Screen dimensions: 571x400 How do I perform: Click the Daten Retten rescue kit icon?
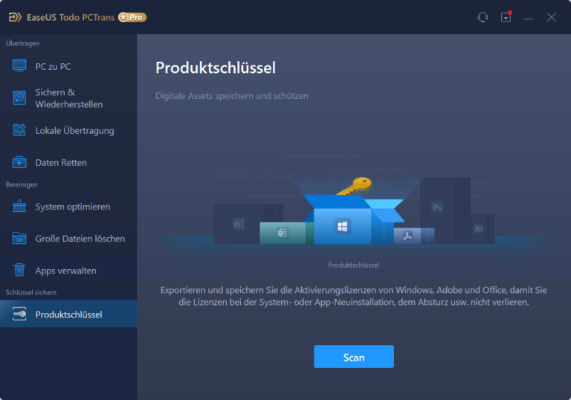click(x=19, y=162)
